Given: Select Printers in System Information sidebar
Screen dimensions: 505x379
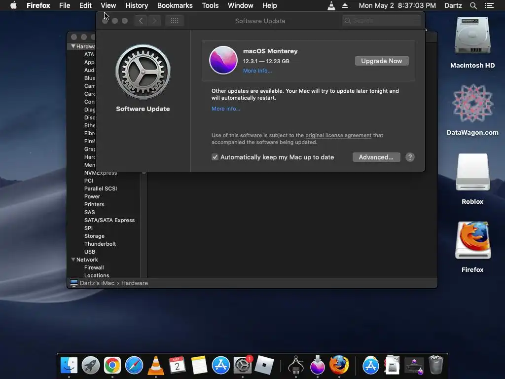Looking at the screenshot, I should (x=94, y=204).
